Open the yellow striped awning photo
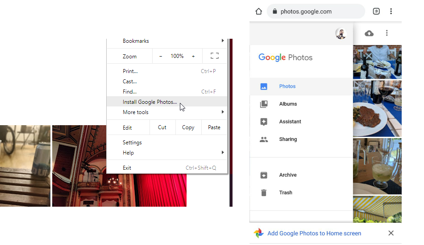Image resolution: width=424 pixels, height=245 pixels. pyautogui.click(x=377, y=209)
